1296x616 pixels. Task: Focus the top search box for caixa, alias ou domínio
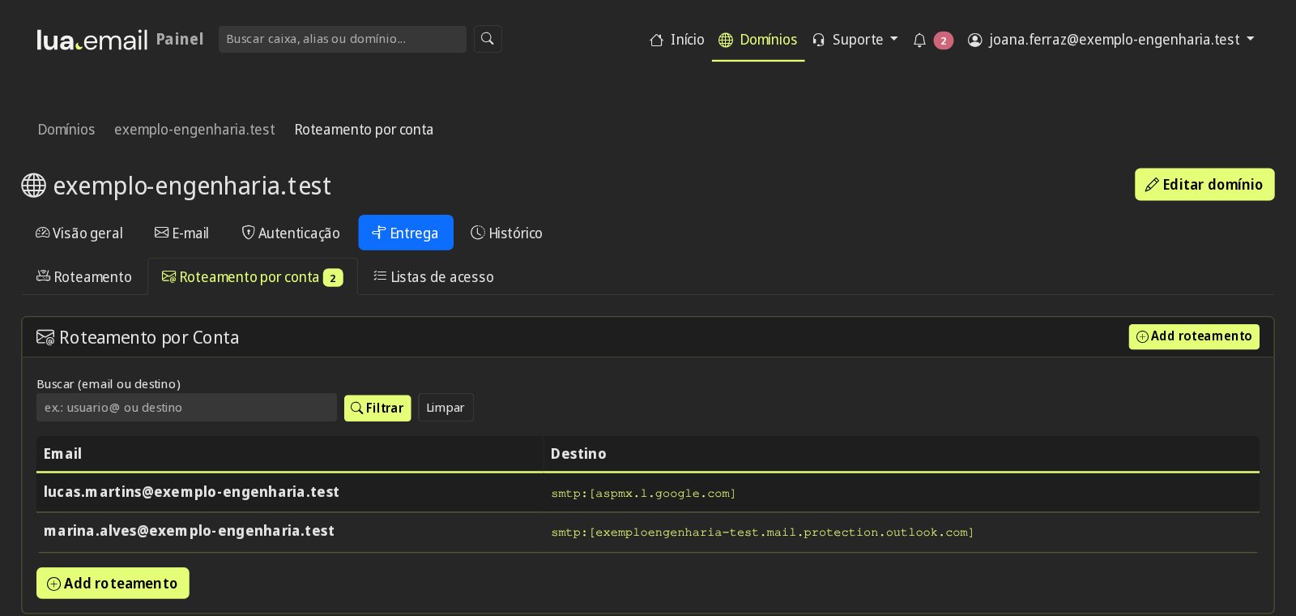point(343,39)
